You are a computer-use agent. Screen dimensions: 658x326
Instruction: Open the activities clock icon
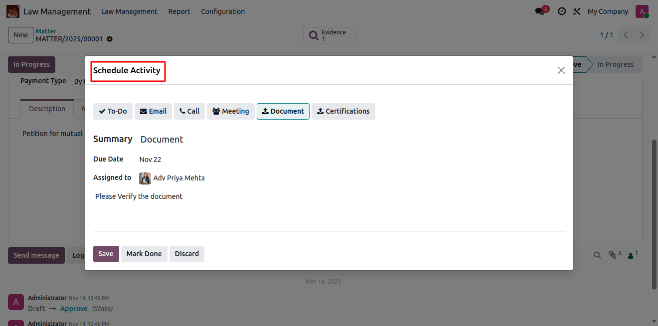point(562,11)
